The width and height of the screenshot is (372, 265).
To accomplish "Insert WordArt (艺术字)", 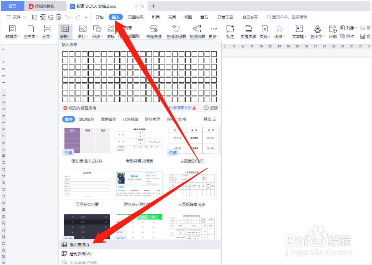I will coord(317,31).
